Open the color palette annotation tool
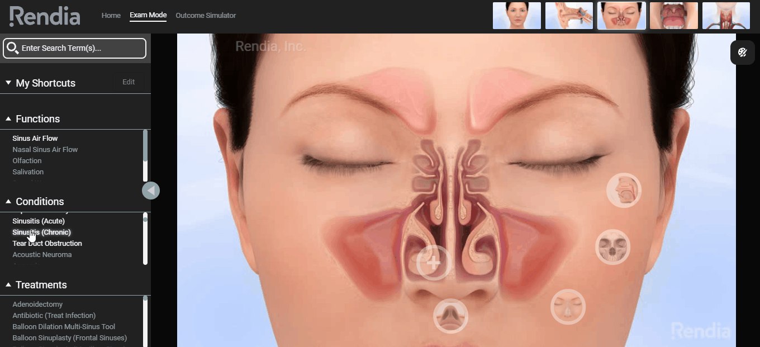 pos(742,52)
